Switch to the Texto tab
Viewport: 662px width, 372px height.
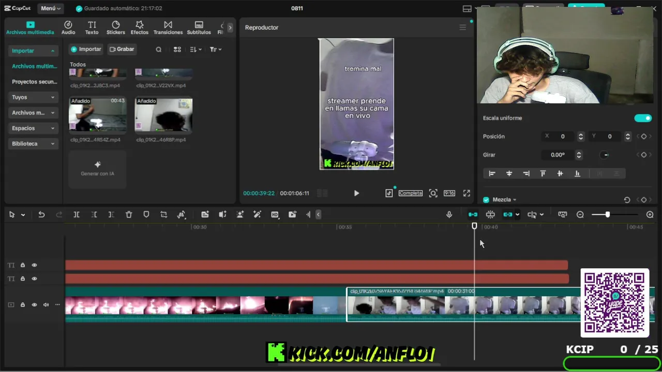point(92,28)
